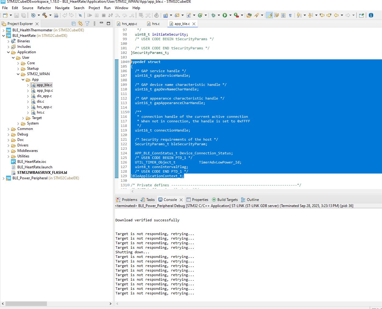Toggle Mark Occurrences highlighter
382x309 pixels.
[x=269, y=15]
